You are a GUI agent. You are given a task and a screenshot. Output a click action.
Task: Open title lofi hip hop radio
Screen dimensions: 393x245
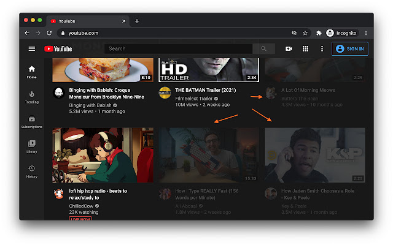click(x=98, y=194)
